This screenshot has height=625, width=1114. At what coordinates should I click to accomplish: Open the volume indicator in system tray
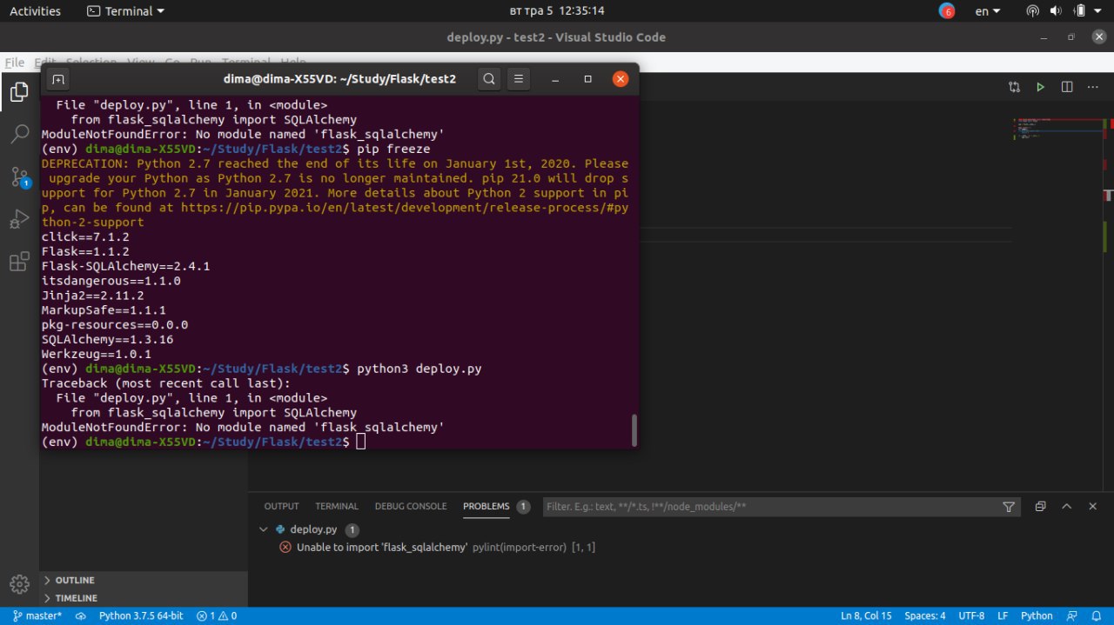[1056, 11]
